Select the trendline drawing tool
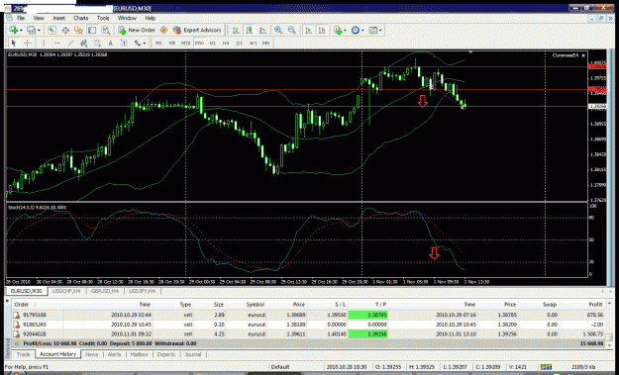This screenshot has height=375, width=619. coord(70,43)
